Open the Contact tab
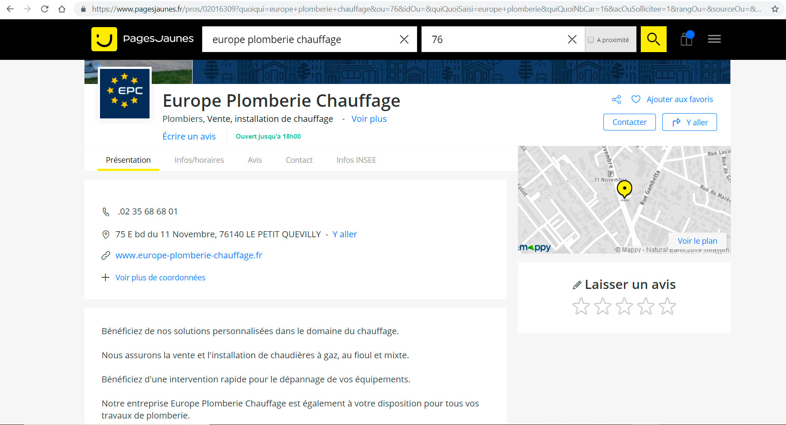Screen dimensions: 786x425 [299, 160]
